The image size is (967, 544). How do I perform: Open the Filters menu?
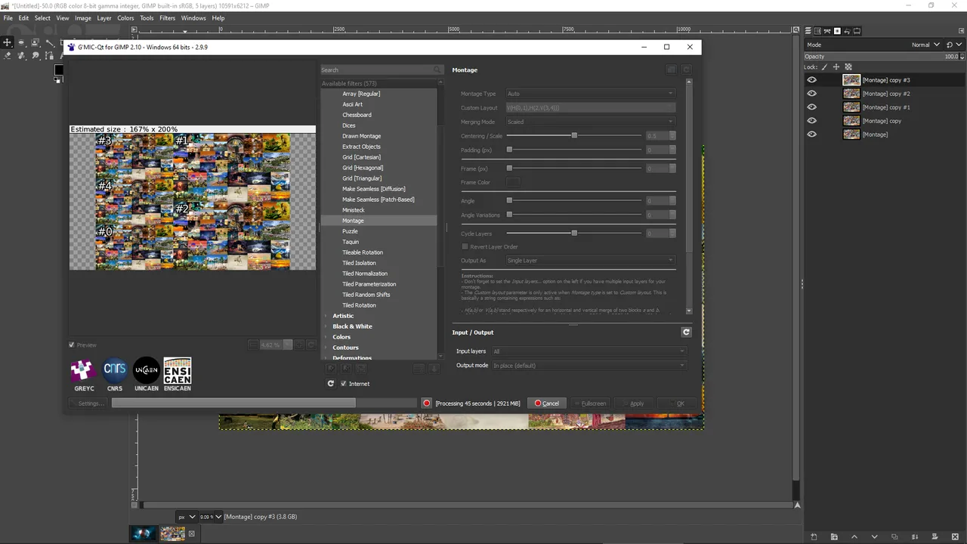[167, 18]
